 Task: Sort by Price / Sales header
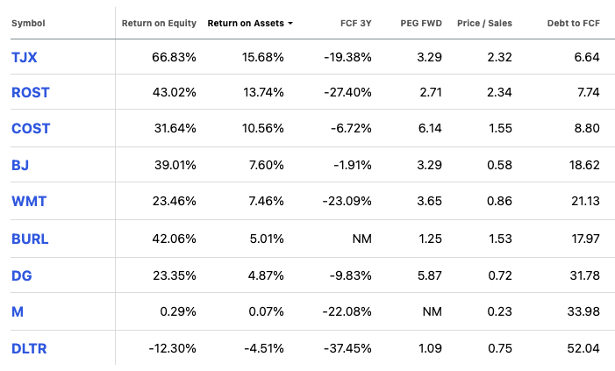[x=484, y=23]
